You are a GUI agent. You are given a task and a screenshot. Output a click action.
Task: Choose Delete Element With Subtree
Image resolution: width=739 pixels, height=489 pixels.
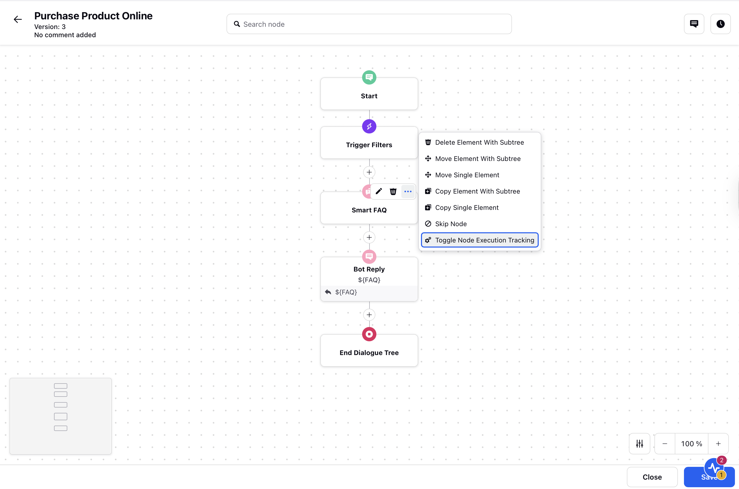click(480, 142)
